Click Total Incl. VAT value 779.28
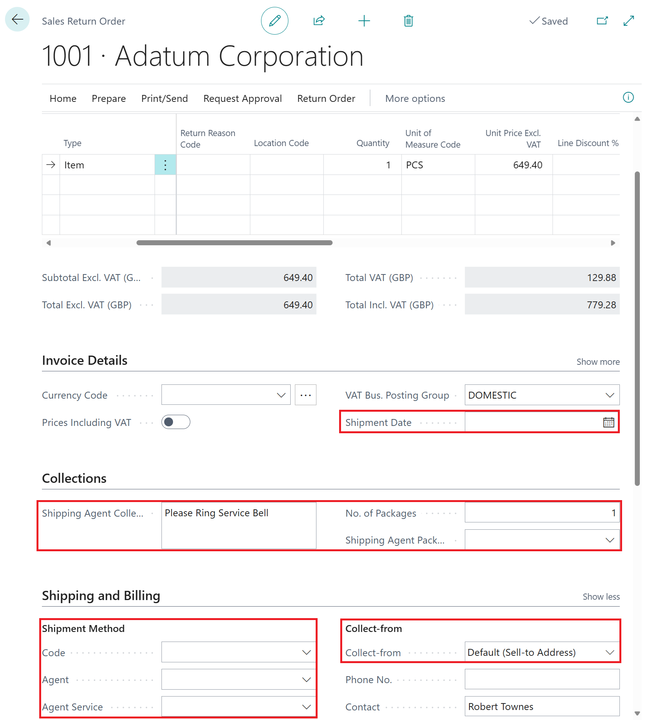 coord(542,304)
